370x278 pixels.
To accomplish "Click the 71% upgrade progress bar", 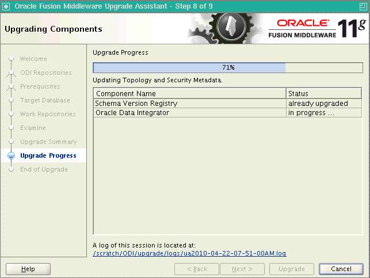I will coord(228,68).
